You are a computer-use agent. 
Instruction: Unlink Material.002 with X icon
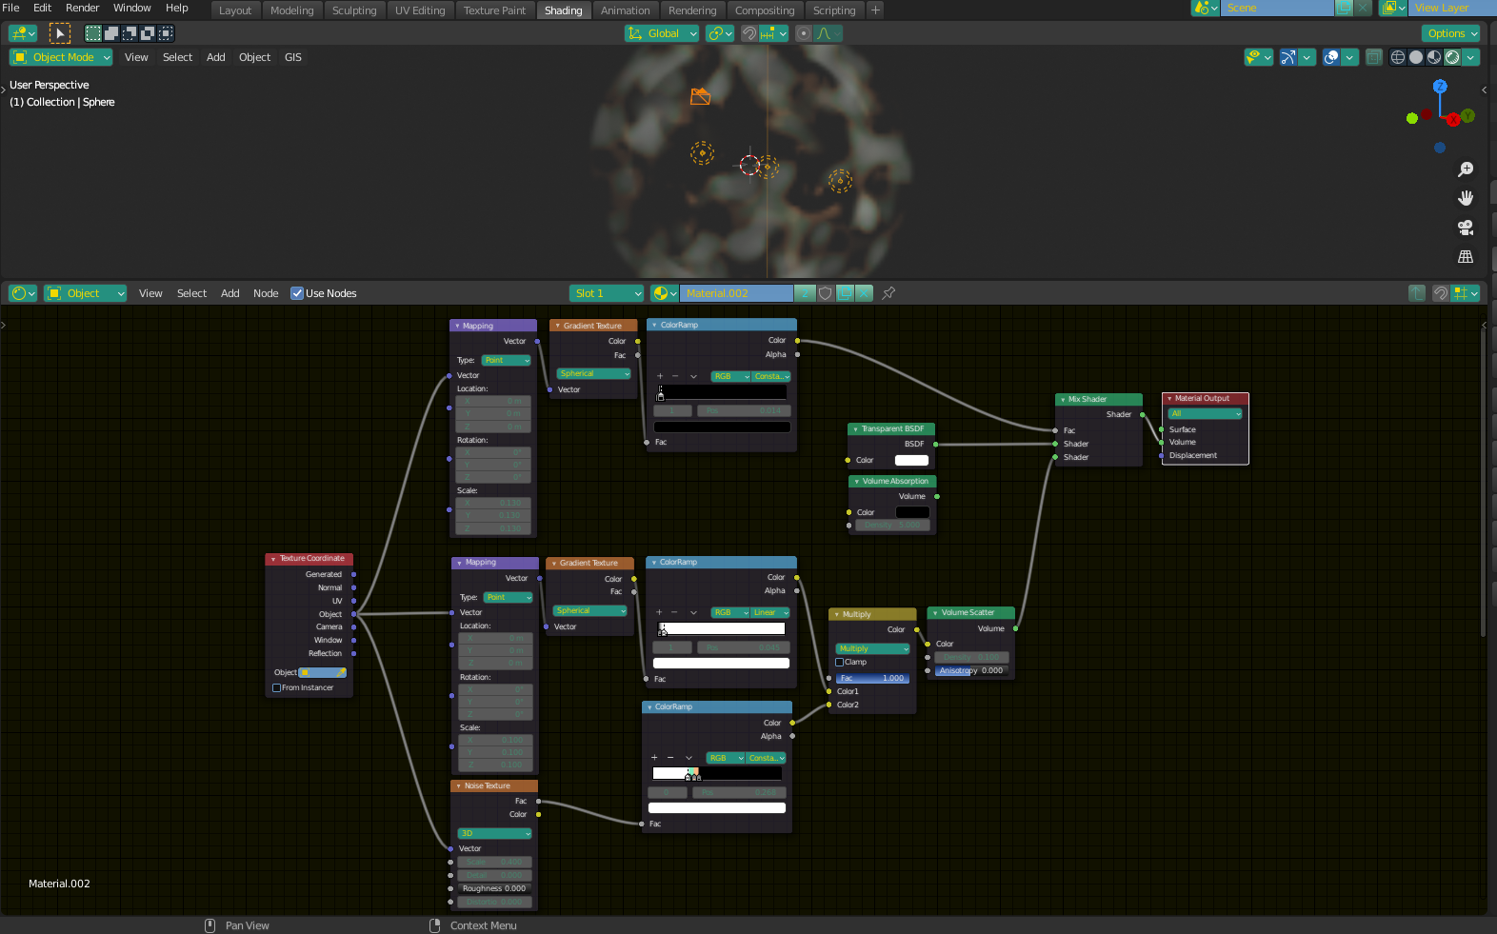coord(864,293)
